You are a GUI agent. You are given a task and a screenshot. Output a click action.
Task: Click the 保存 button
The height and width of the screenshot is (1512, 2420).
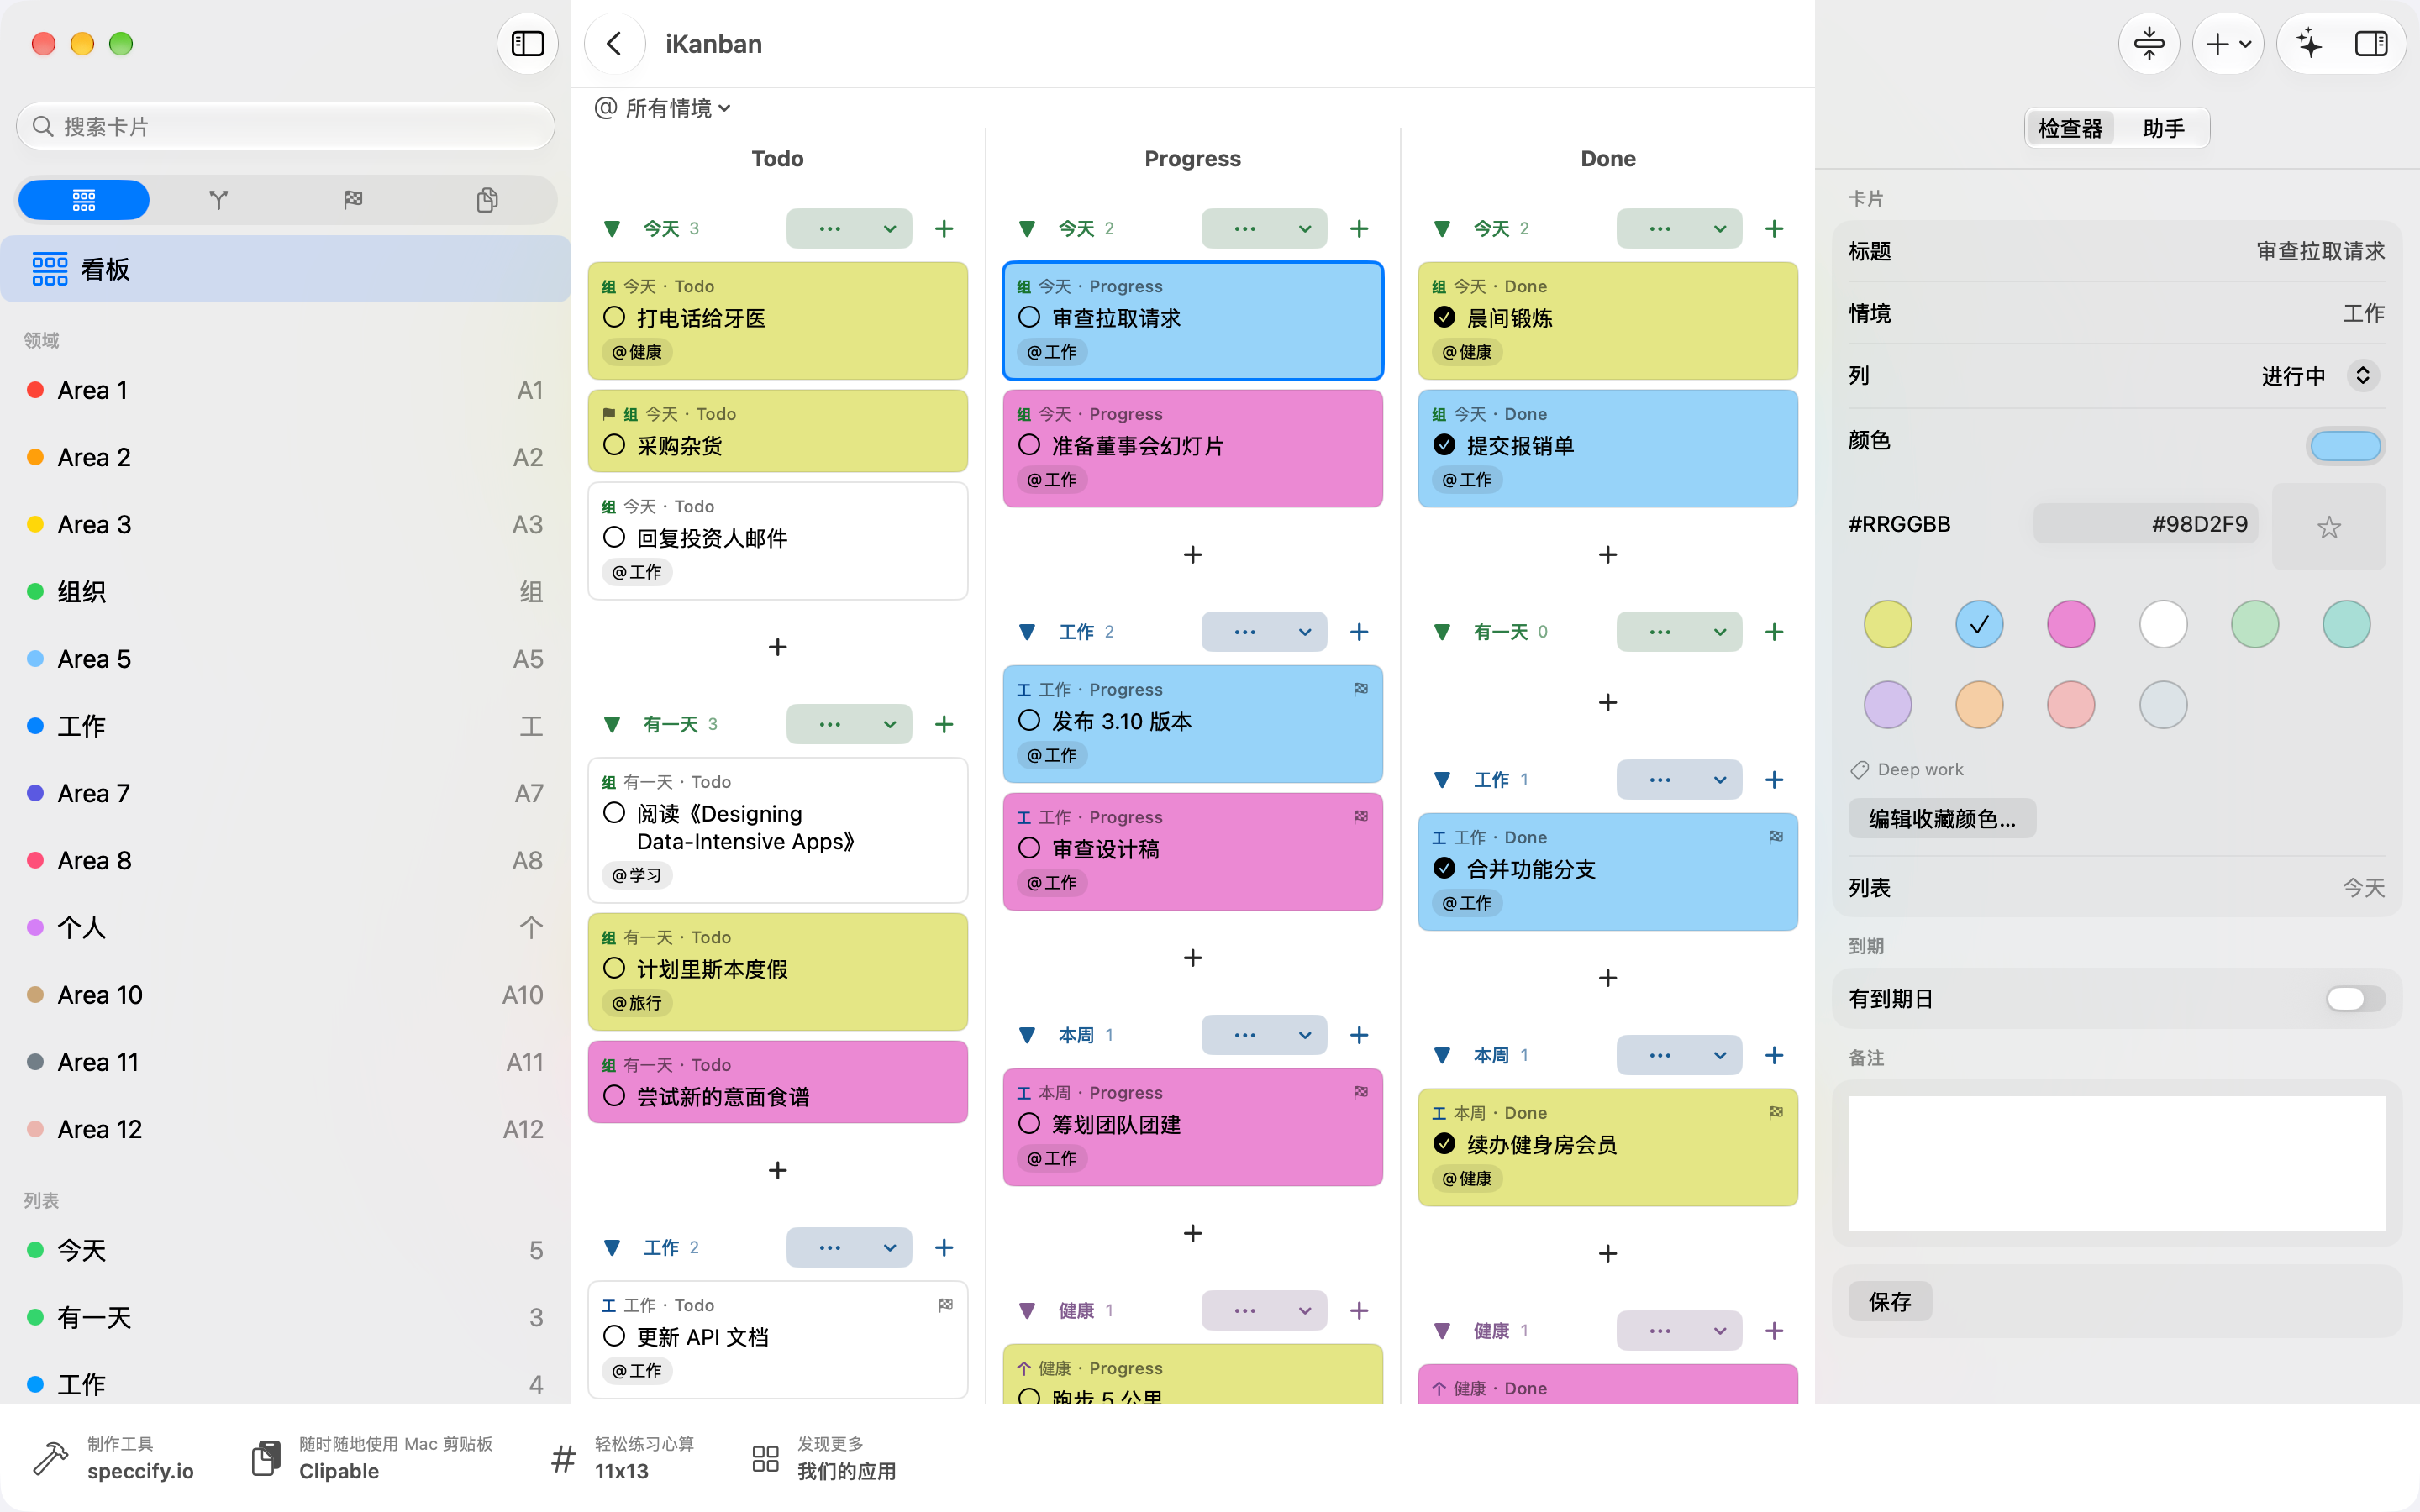[1890, 1302]
